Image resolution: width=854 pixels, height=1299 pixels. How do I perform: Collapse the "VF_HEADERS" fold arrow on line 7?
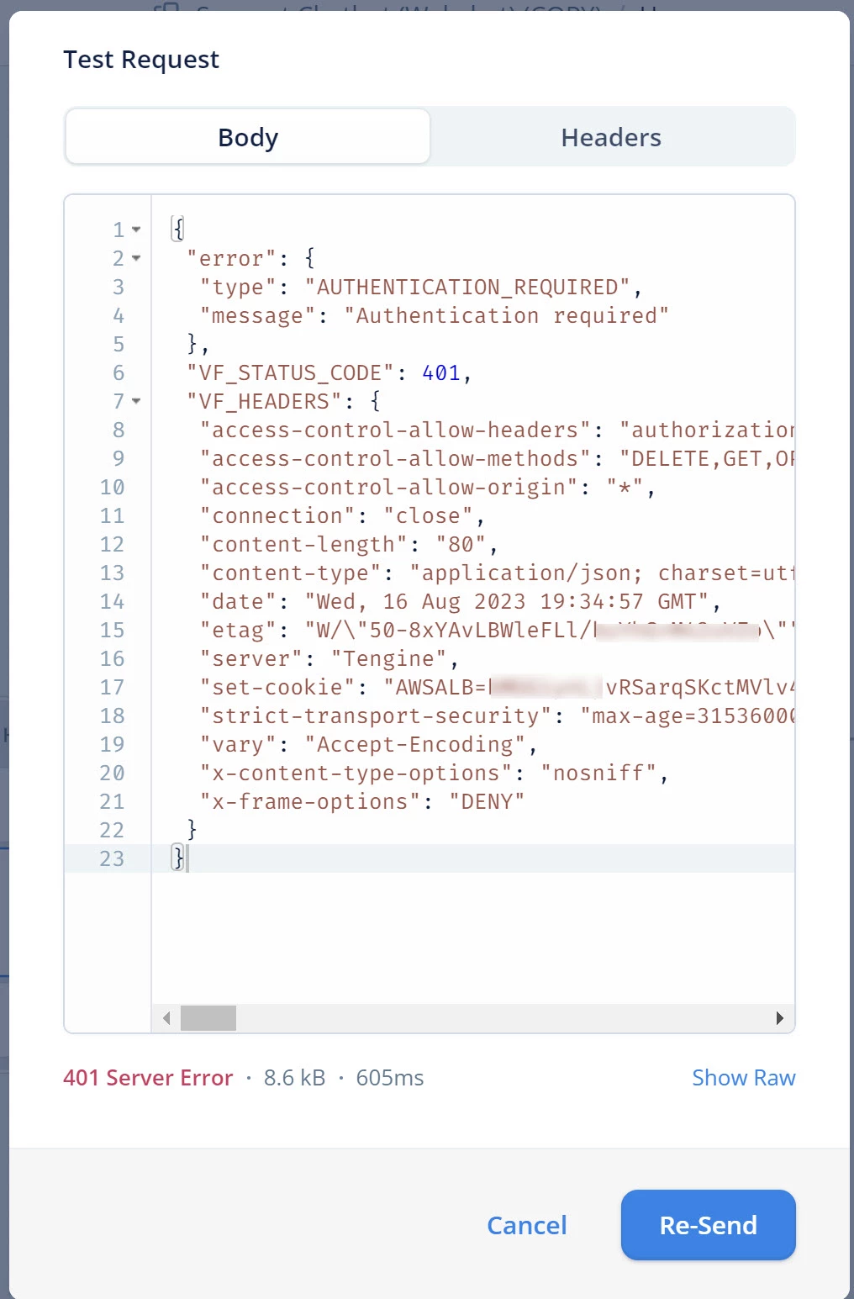[136, 401]
